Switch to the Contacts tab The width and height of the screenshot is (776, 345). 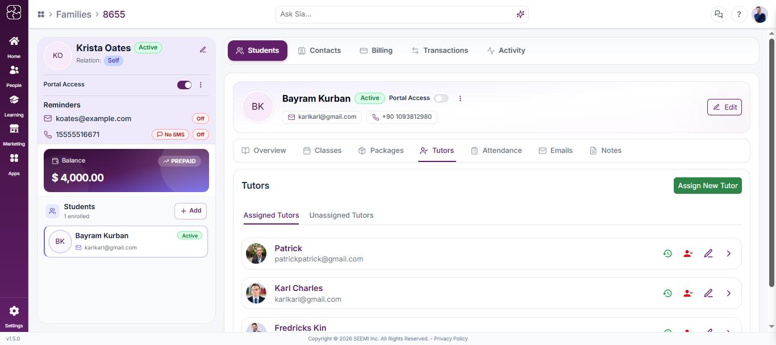(319, 51)
